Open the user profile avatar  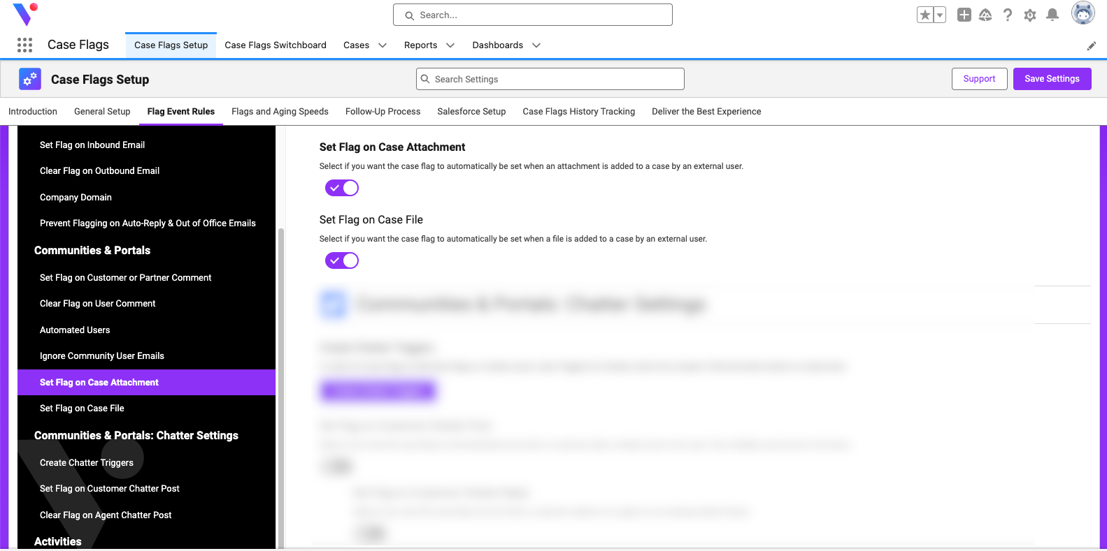1083,13
